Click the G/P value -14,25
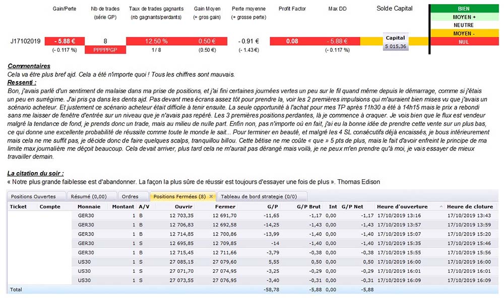Image resolution: width=504 pixels, height=298 pixels. pos(271,225)
